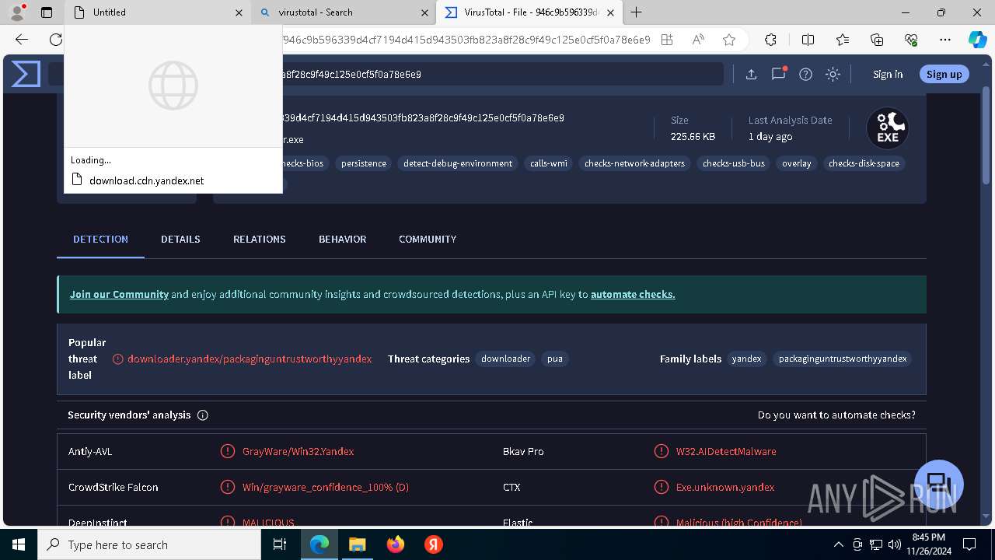Click the packaginguntrustworthyyandex family label tag

(843, 359)
